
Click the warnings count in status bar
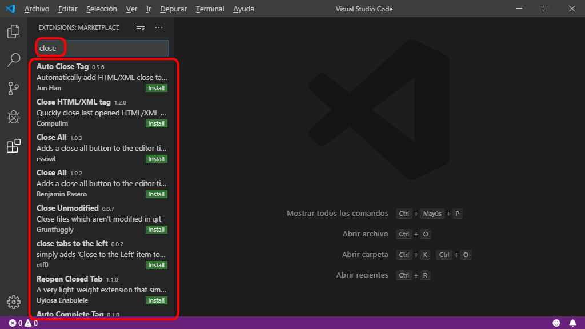tap(31, 323)
